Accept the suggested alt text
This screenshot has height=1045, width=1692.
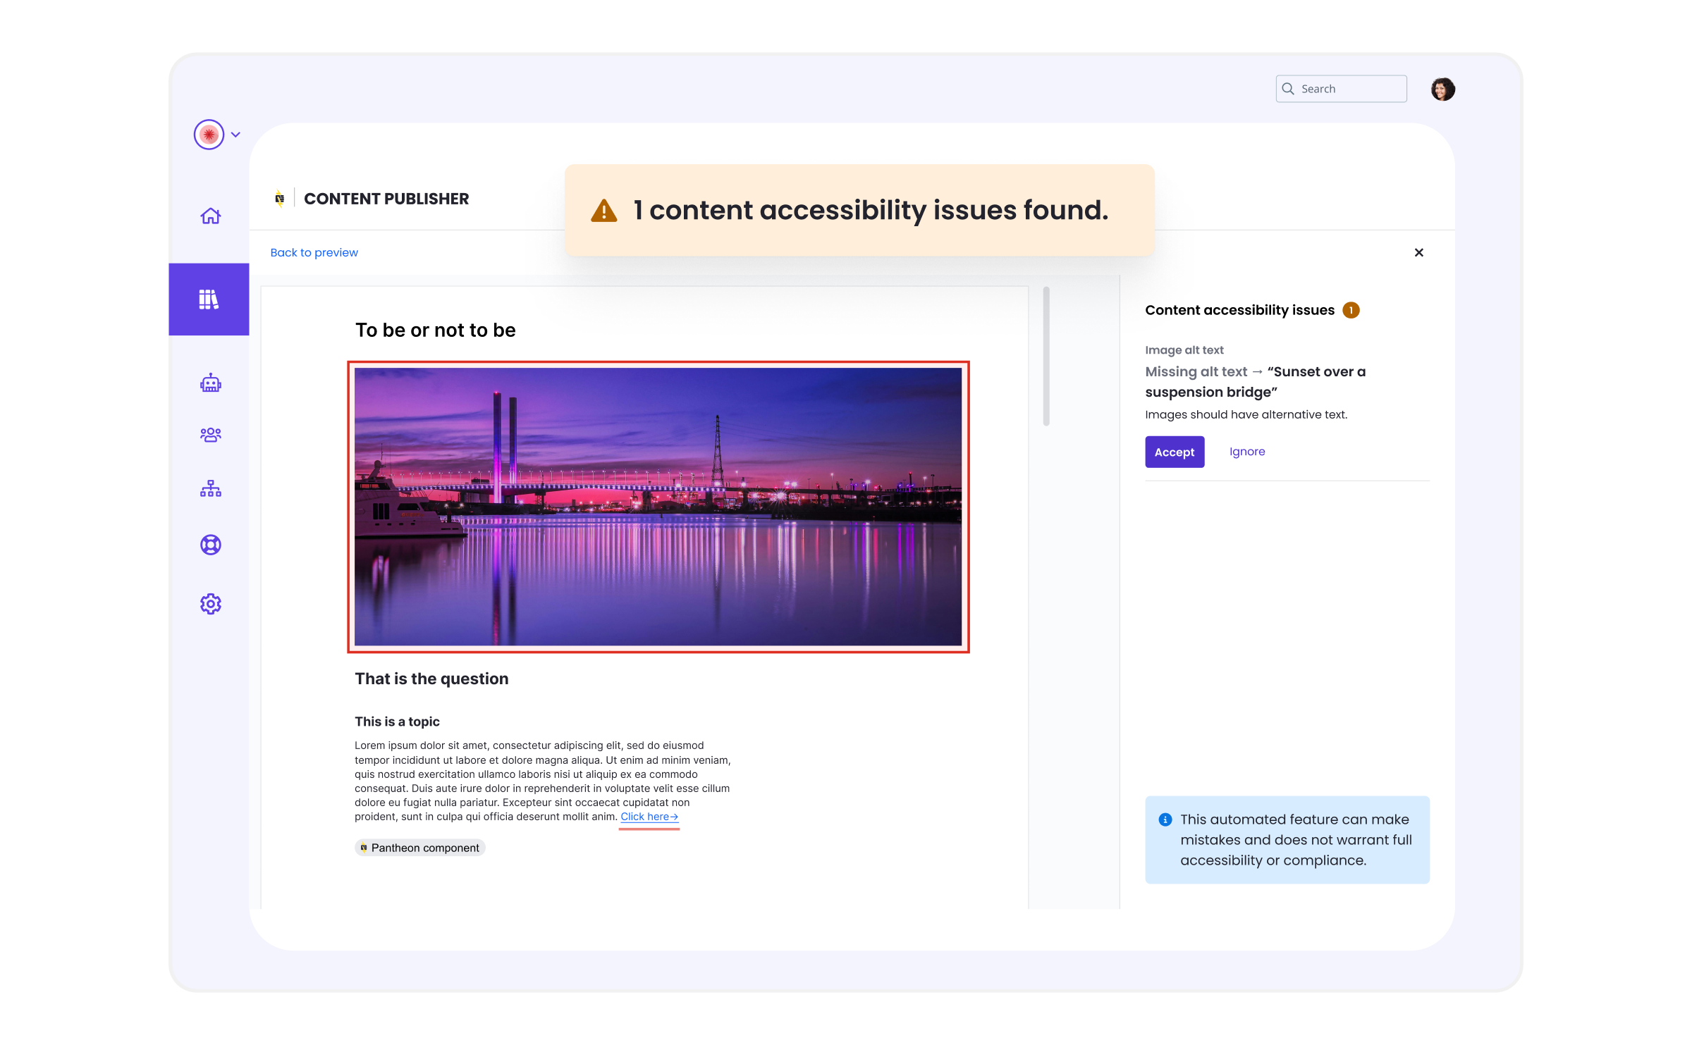click(1174, 452)
